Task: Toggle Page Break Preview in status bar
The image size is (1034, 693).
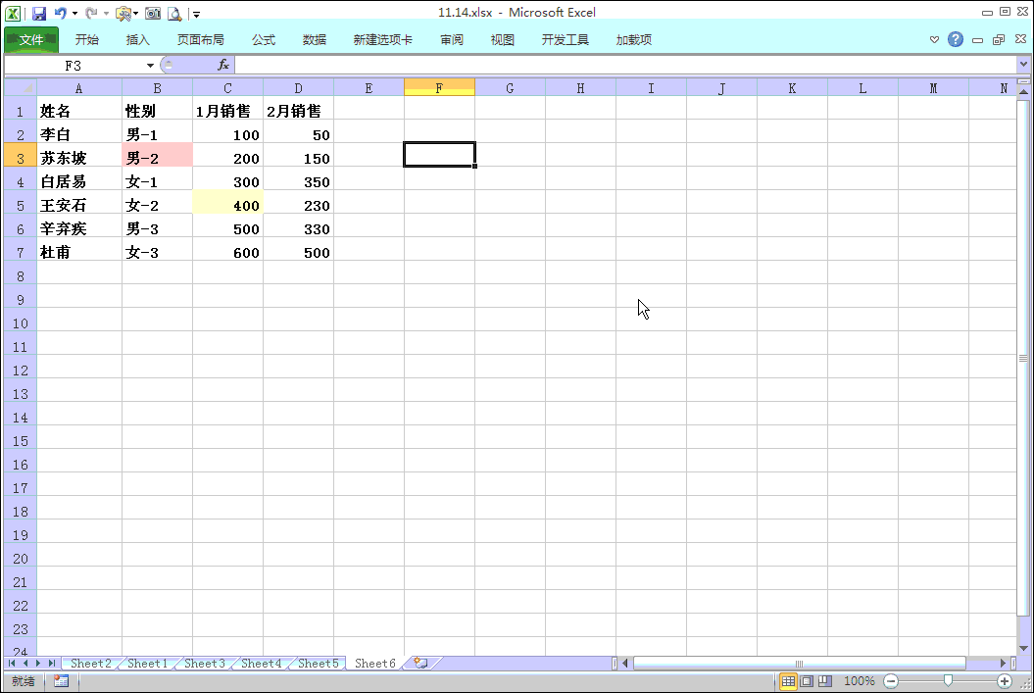Action: tap(825, 681)
